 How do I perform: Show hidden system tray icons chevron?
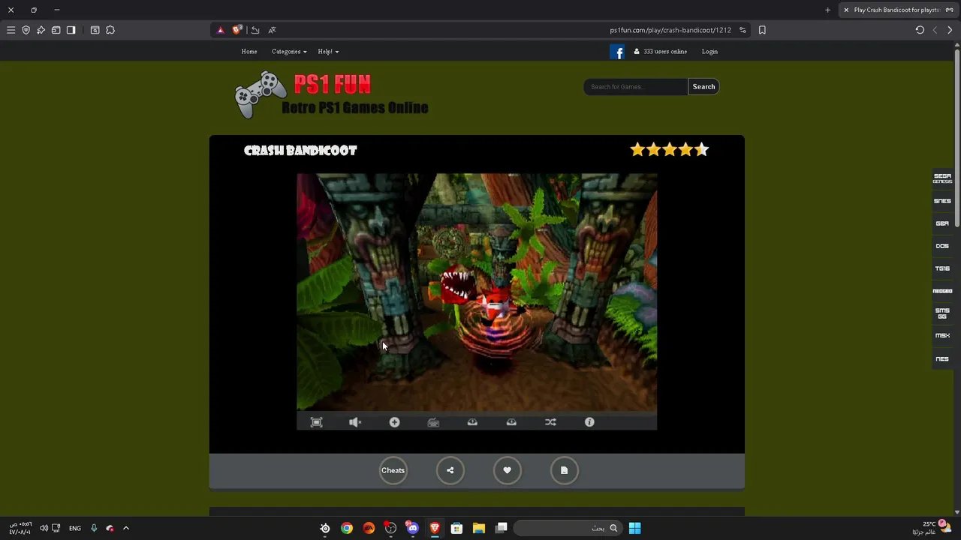coord(125,528)
